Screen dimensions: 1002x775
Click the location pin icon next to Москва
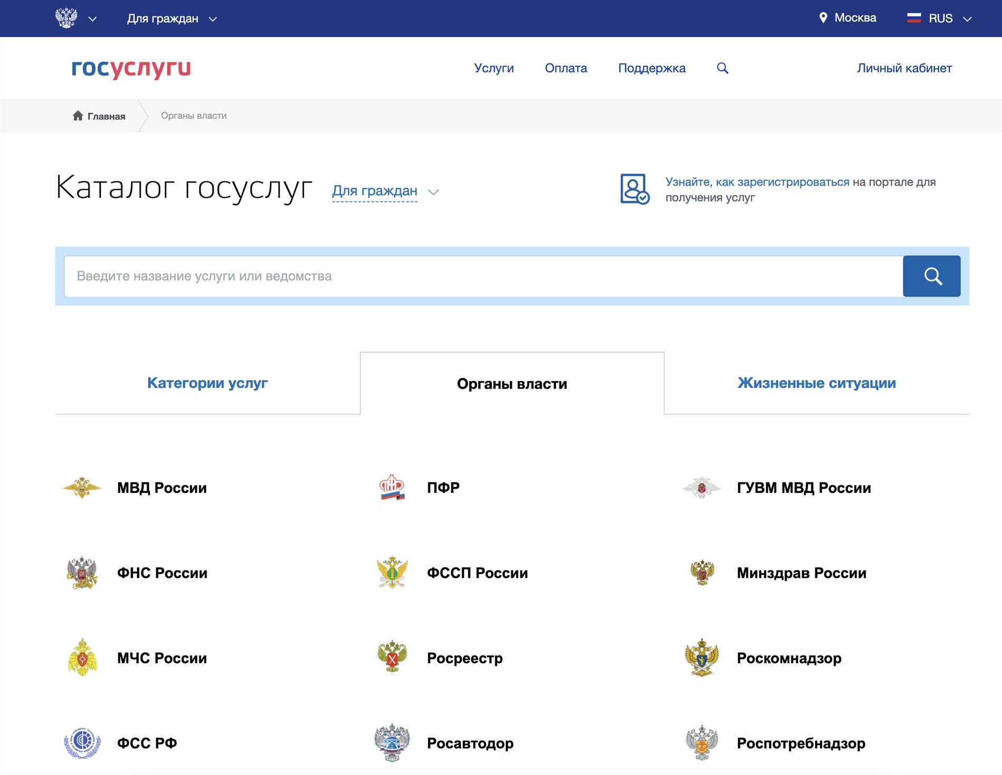823,18
